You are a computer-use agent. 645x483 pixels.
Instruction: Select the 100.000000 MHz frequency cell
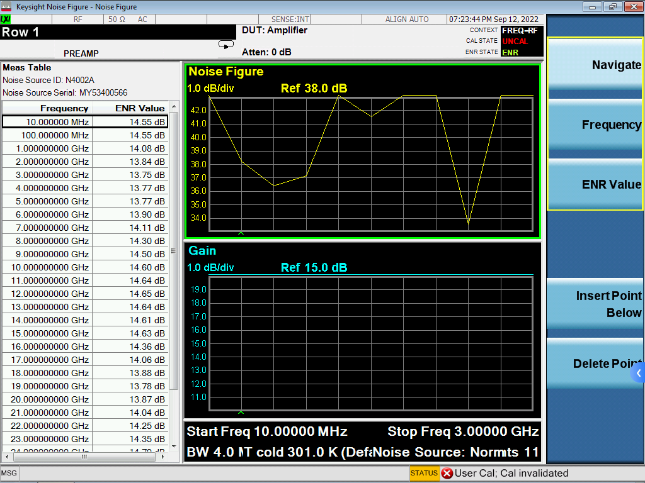pyautogui.click(x=47, y=135)
